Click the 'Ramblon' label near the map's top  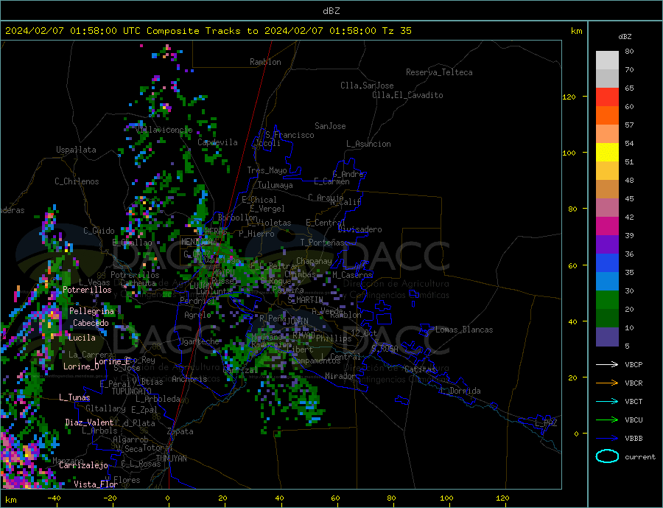265,62
